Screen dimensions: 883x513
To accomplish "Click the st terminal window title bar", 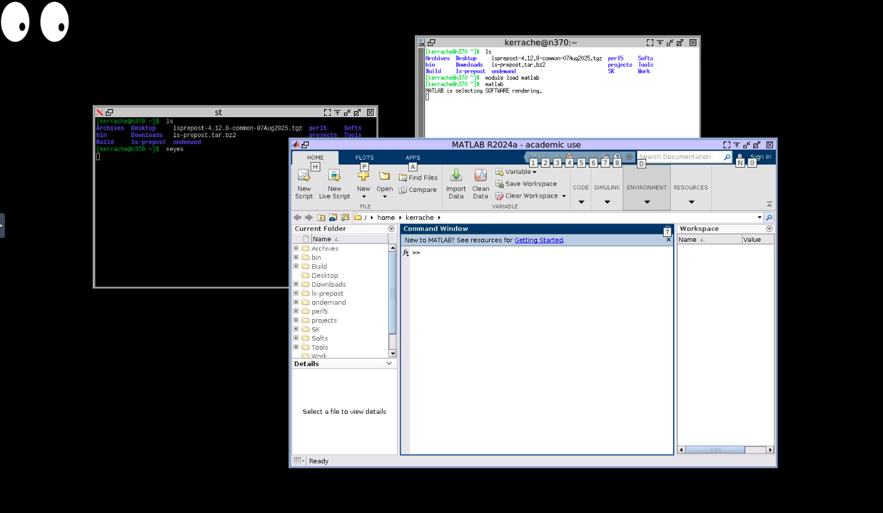I will 218,112.
